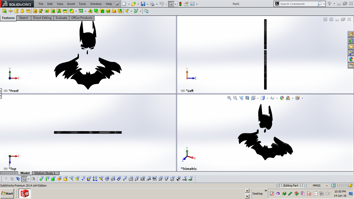This screenshot has width=354, height=199.
Task: Click the Zoom to Area icon
Action: tap(235, 98)
